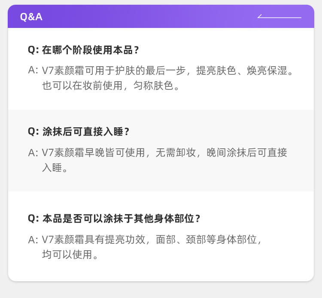Click the Q: label before 在哪个阶段使用本品
Image resolution: width=322 pixels, height=298 pixels.
pyautogui.click(x=33, y=50)
